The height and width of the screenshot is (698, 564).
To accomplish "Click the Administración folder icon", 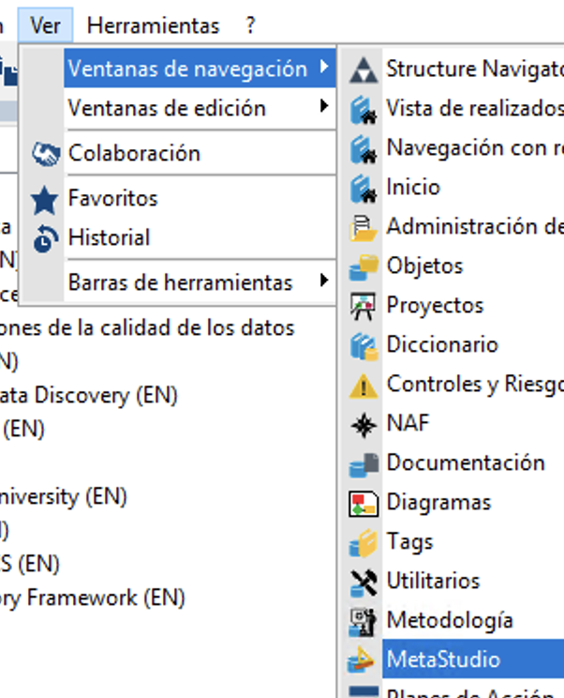I will (364, 228).
